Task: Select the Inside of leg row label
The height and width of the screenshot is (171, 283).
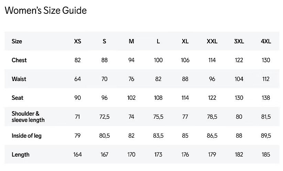Action: click(x=26, y=136)
